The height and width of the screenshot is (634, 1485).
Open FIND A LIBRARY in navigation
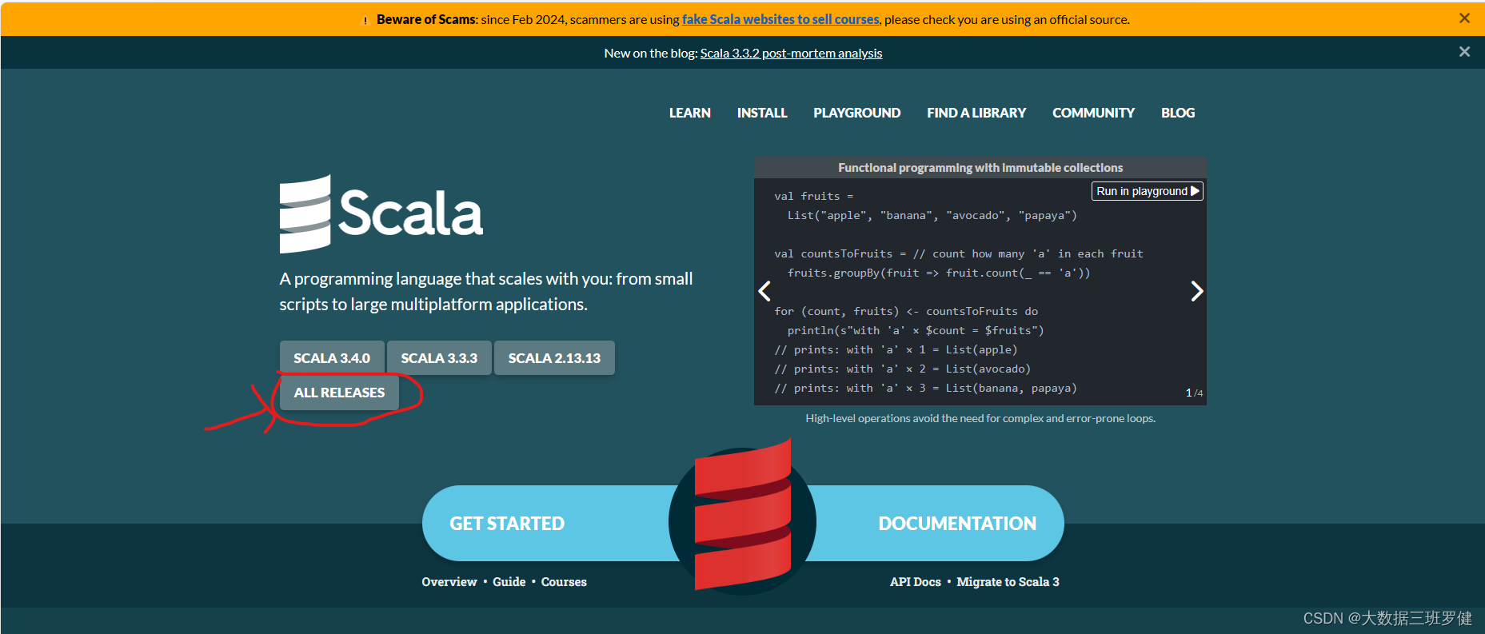coord(976,113)
